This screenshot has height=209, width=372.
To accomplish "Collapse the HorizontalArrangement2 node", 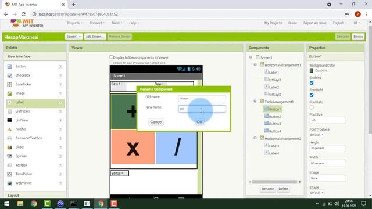I will pos(255,138).
